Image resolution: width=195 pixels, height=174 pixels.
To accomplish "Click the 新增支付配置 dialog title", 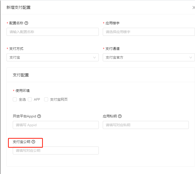I will tap(19, 8).
